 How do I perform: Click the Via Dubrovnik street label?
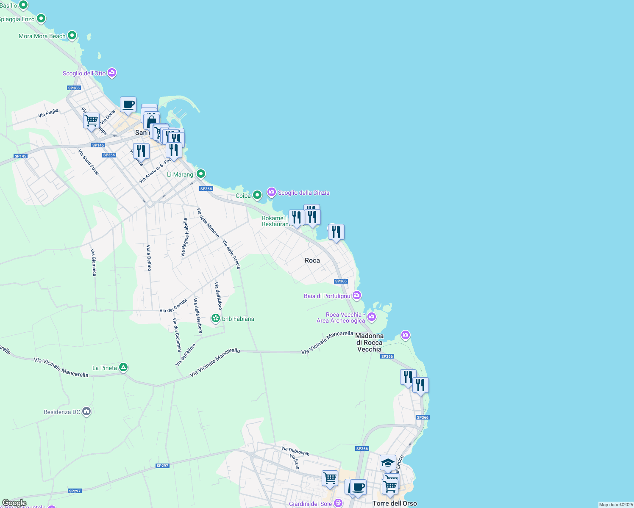295,451
